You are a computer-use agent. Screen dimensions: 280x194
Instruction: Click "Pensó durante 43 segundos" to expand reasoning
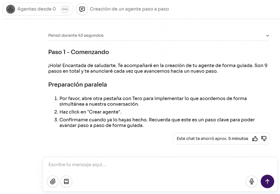[x=76, y=35]
